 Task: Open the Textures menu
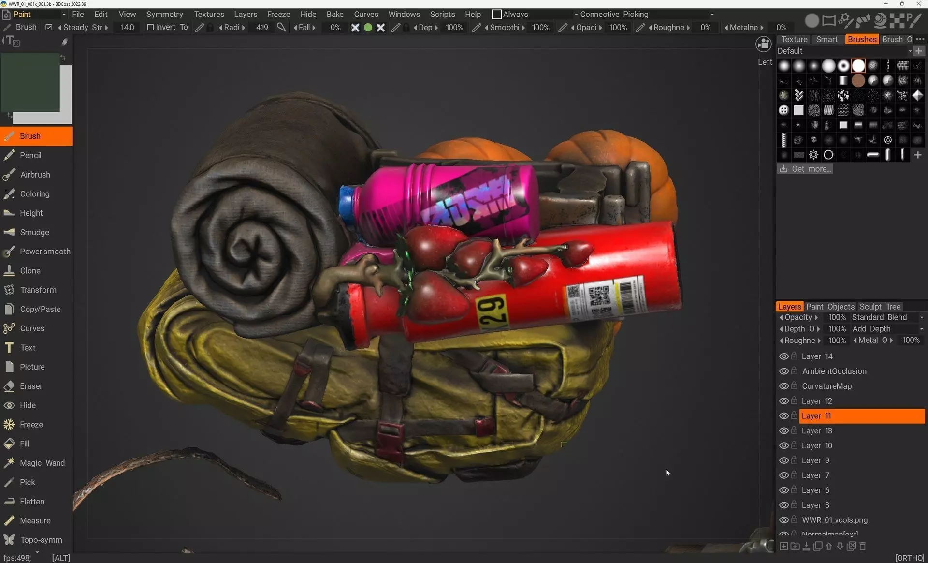pos(209,15)
